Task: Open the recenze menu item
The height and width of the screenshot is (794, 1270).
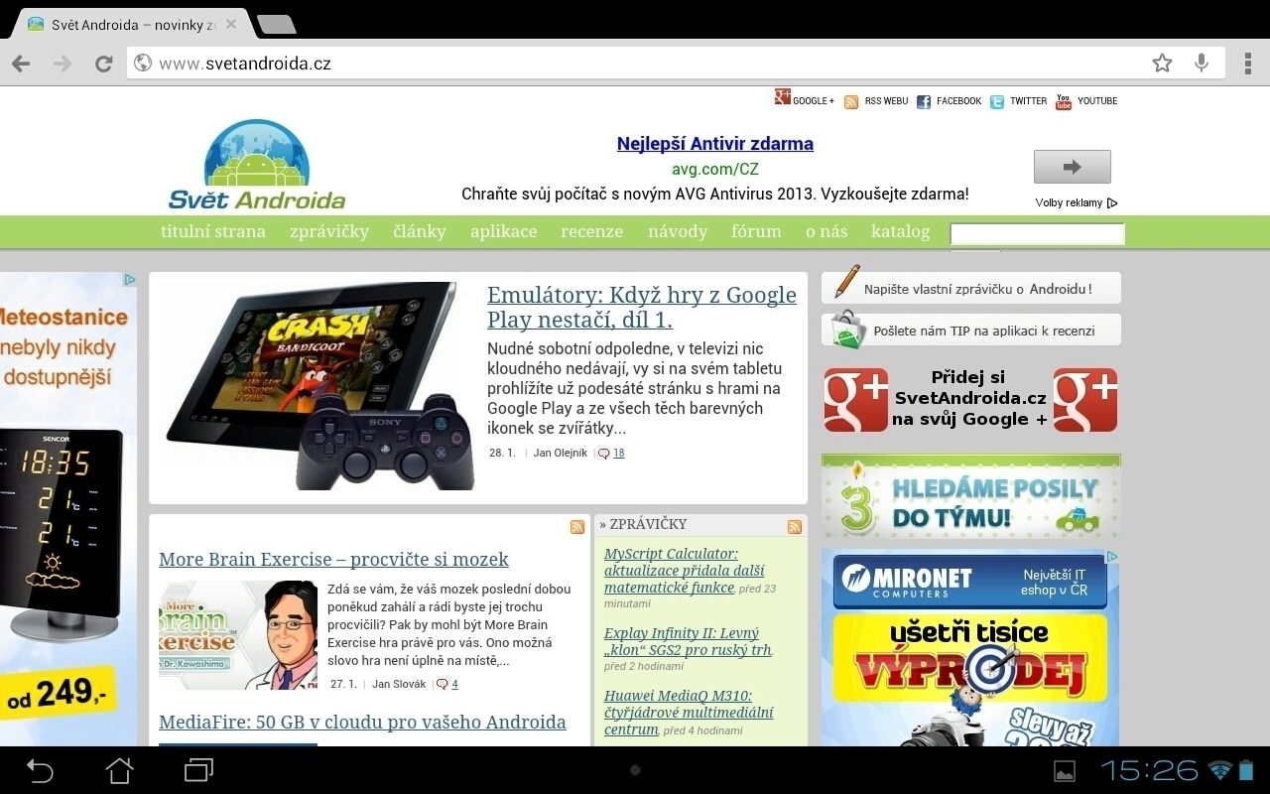Action: click(592, 231)
